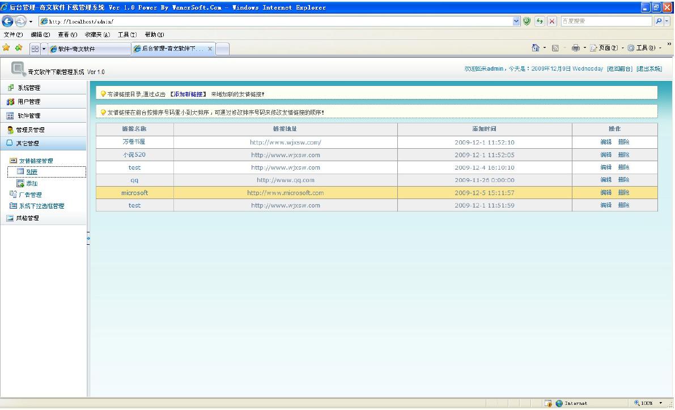Expand 用户管理 in sidebar
The width and height of the screenshot is (675, 410).
[x=43, y=101]
